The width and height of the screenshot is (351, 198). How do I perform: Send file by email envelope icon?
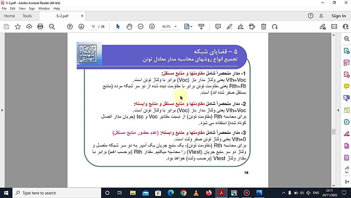(334, 27)
